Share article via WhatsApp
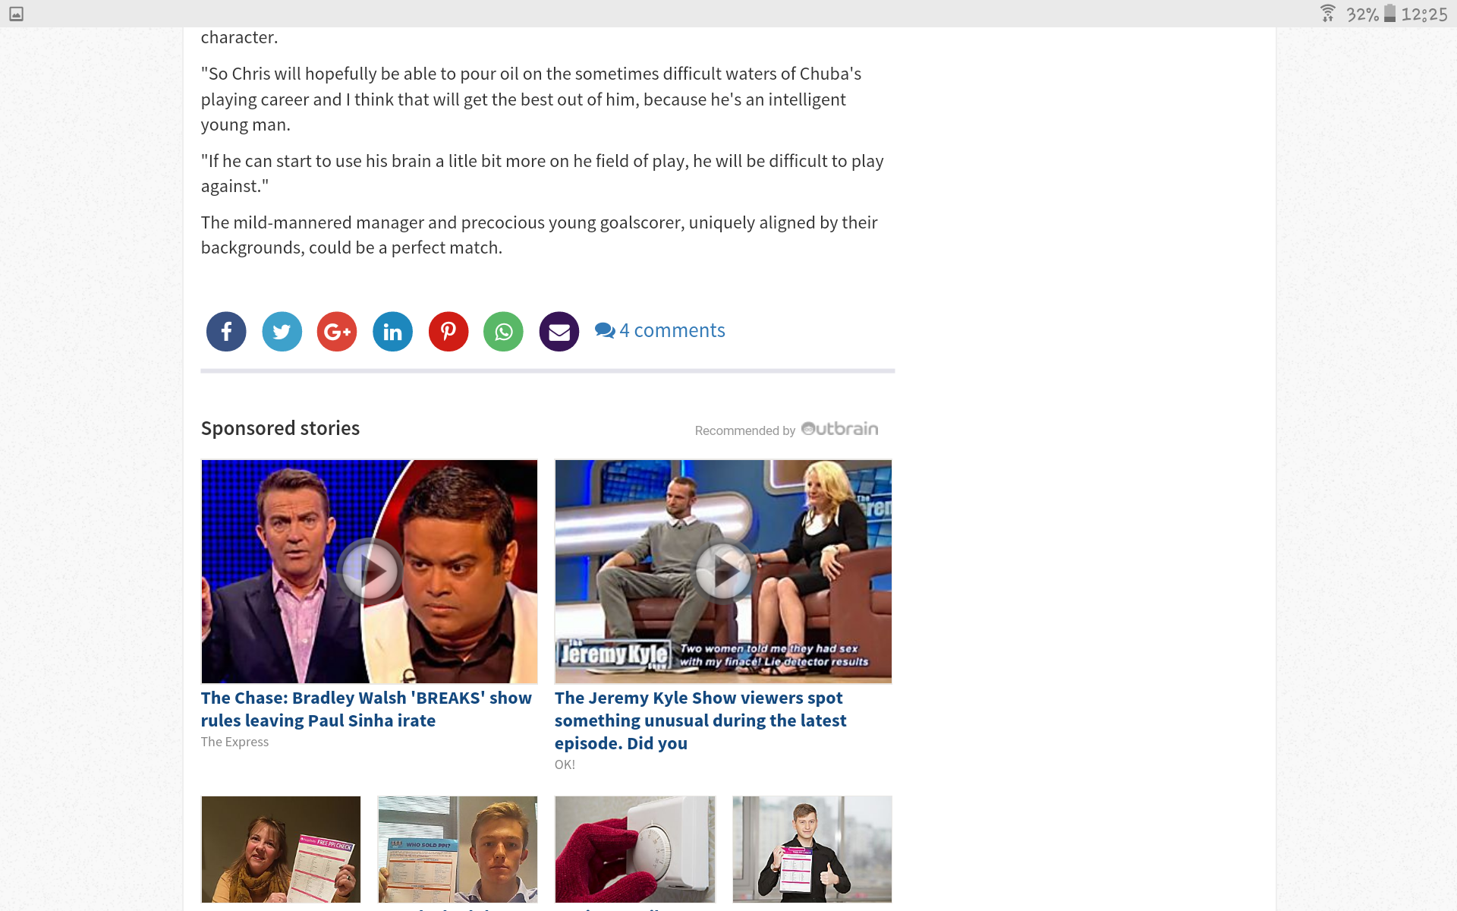The width and height of the screenshot is (1457, 911). point(504,332)
